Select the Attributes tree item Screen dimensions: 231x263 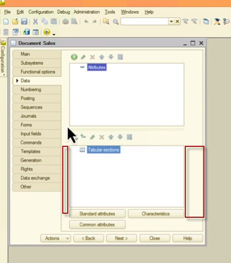coord(96,67)
